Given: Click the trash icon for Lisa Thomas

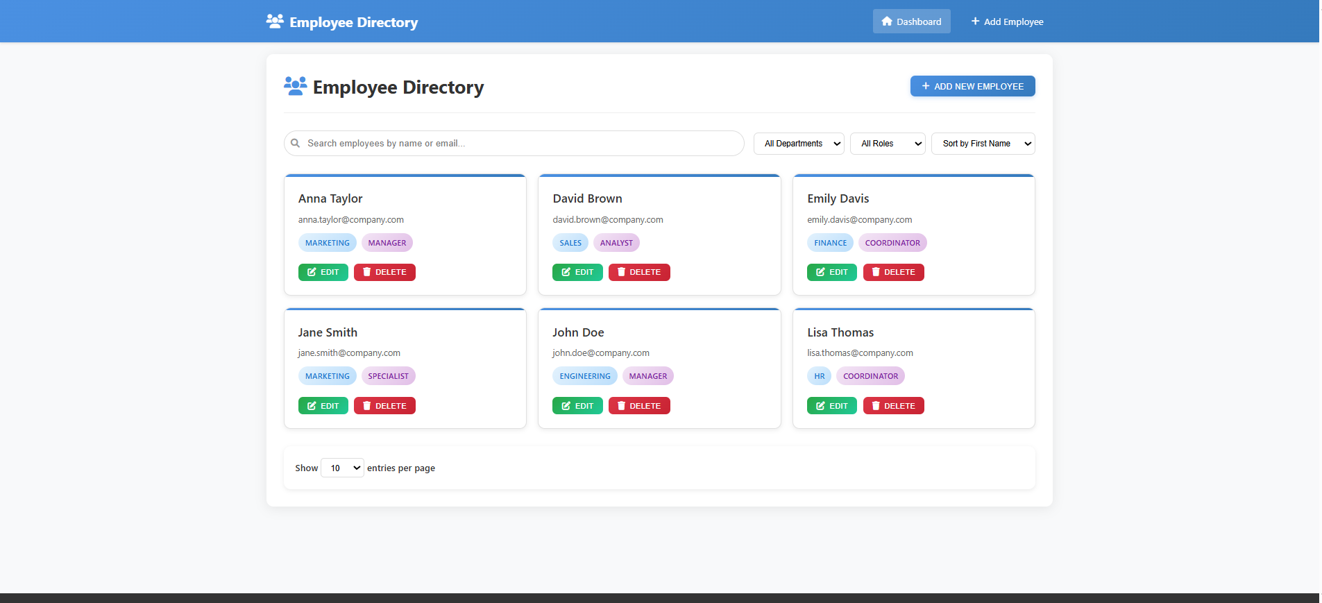Looking at the screenshot, I should click(x=876, y=406).
